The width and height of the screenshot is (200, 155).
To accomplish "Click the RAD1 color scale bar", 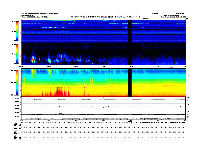I will click(x=17, y=54).
